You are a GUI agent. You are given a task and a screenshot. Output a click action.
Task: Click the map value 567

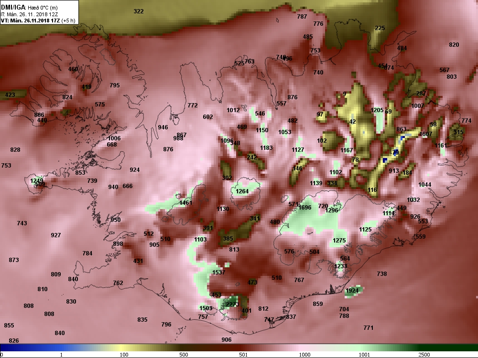click(x=444, y=70)
